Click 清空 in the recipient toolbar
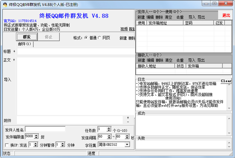 click(x=168, y=61)
